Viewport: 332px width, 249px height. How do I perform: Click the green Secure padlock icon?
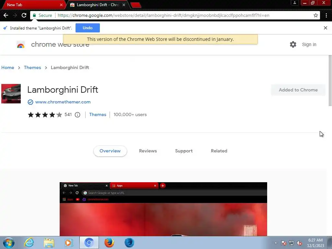[x=34, y=15]
